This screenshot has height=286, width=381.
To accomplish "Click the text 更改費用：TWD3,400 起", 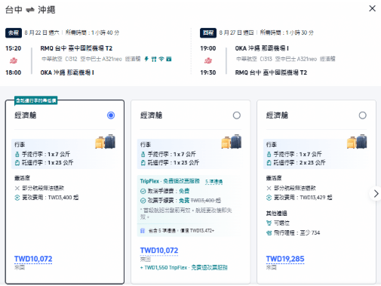I will (51, 198).
